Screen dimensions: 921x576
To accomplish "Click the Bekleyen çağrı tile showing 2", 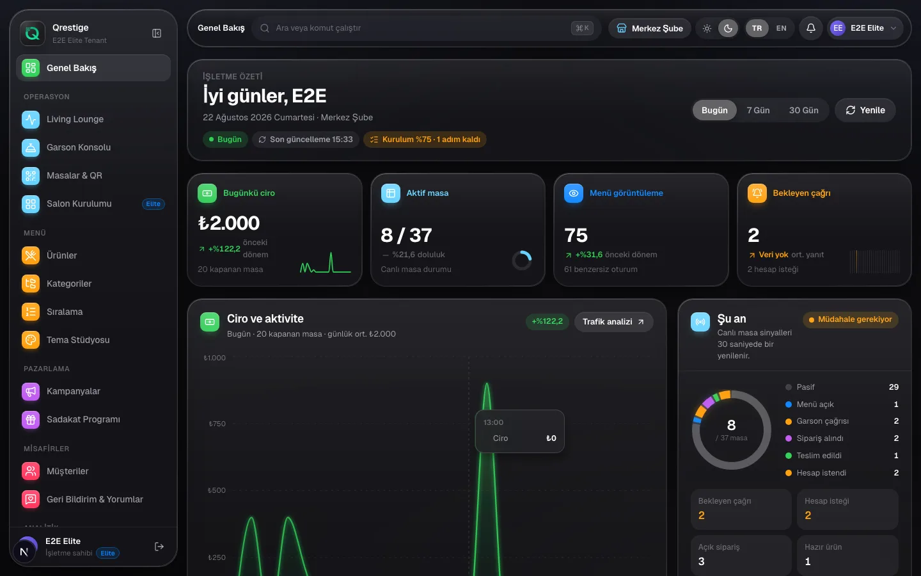I will (741, 509).
